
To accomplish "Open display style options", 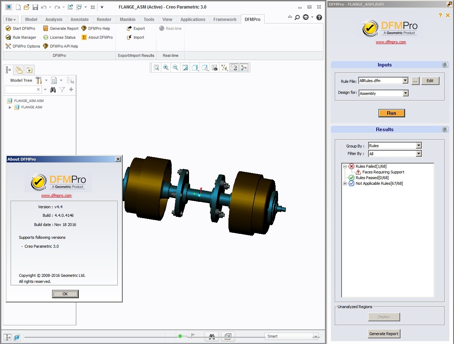I will (195, 68).
